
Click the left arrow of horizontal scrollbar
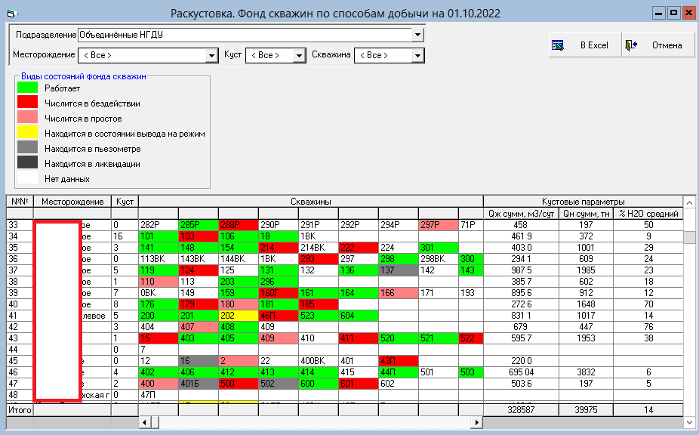144,422
